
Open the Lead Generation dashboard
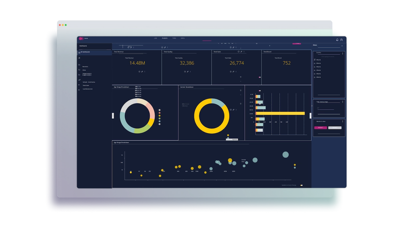click(87, 89)
